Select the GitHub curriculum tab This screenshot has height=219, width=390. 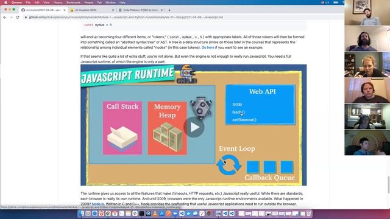[x=43, y=10]
